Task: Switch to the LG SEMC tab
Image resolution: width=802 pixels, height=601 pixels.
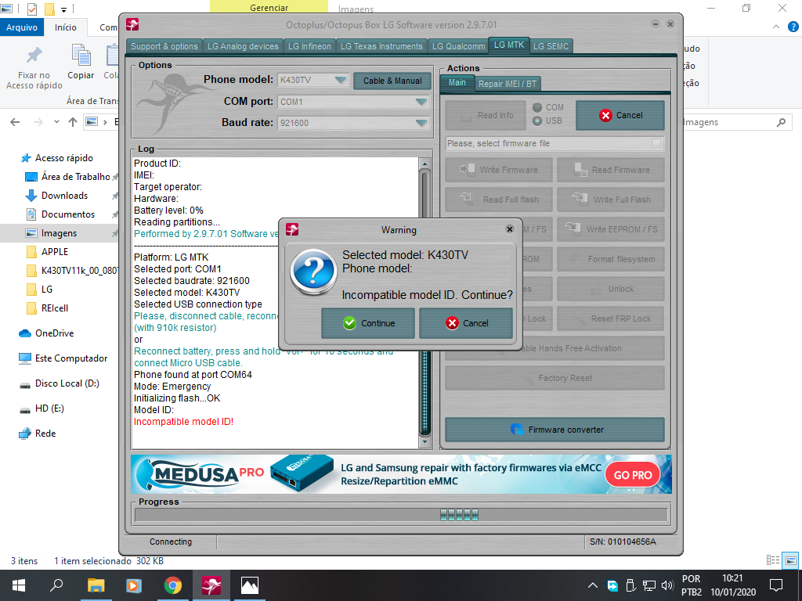Action: pyautogui.click(x=551, y=46)
